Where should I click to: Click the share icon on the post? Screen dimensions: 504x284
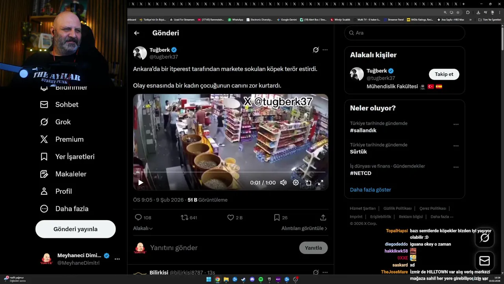click(x=323, y=217)
